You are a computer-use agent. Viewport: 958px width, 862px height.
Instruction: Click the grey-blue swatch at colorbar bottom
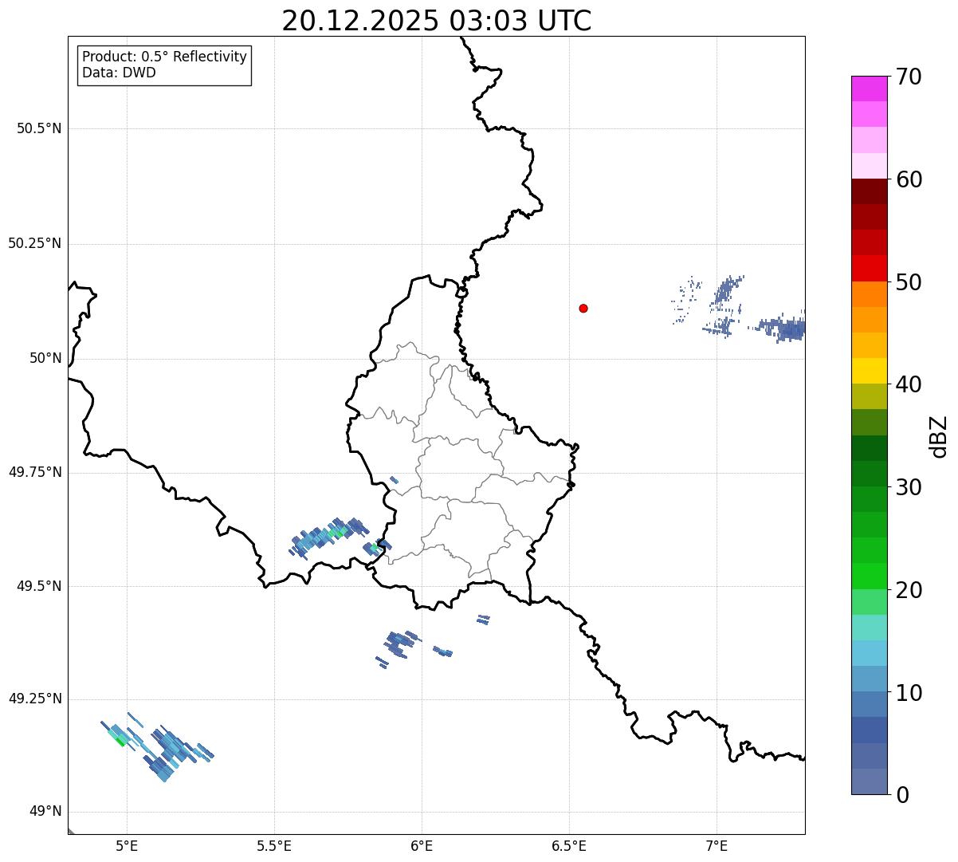coord(870,781)
